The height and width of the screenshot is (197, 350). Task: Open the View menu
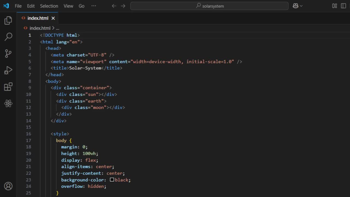[x=68, y=6]
